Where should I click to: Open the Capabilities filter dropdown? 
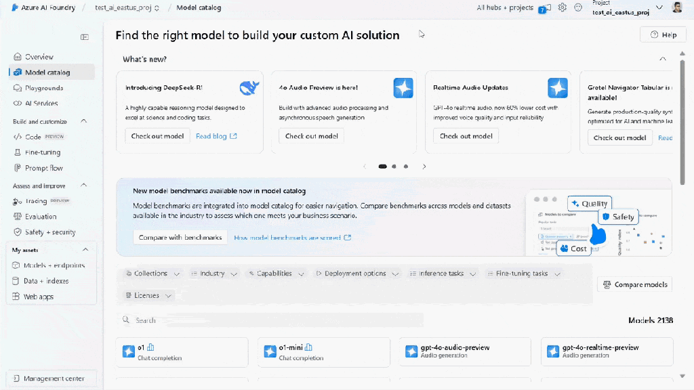[277, 274]
